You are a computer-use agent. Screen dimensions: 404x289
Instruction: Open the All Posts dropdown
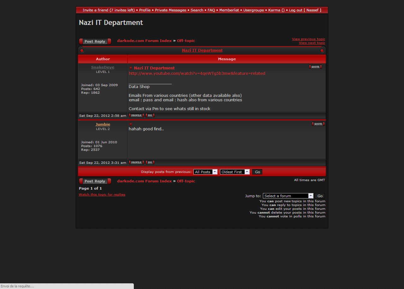point(205,172)
